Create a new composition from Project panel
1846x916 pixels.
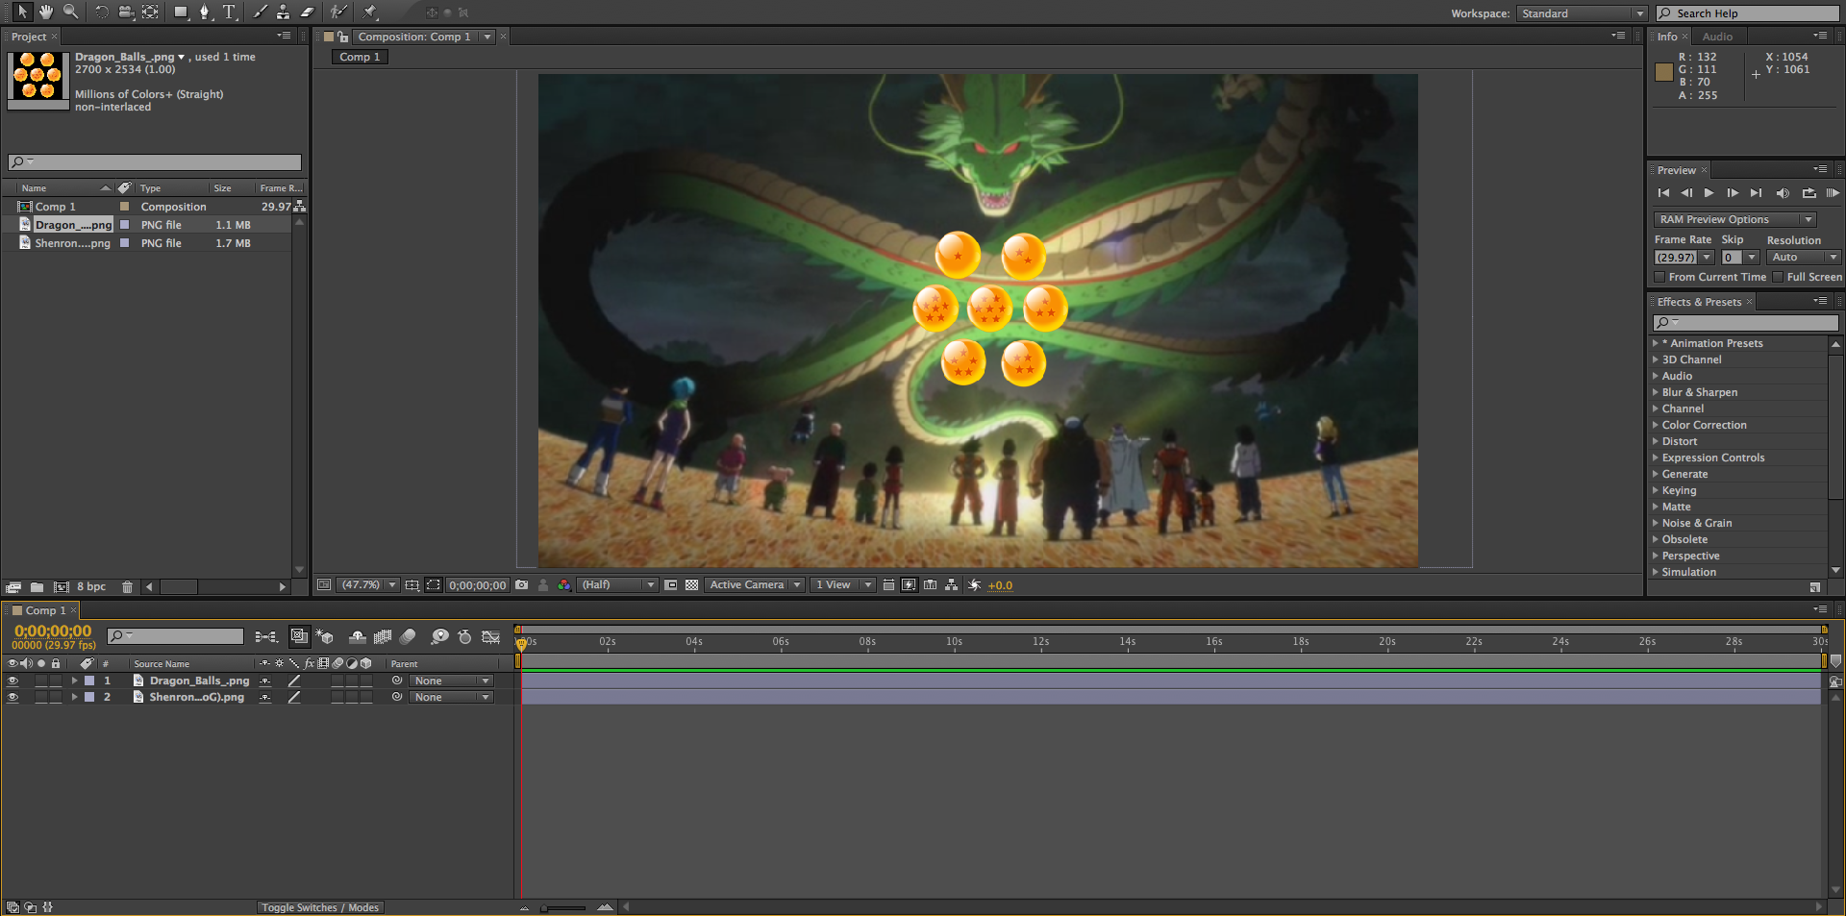61,586
